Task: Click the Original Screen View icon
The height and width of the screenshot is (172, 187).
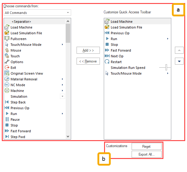Action: [7, 73]
